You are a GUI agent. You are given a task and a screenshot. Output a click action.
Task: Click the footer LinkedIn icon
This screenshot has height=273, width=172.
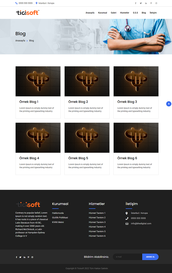(x=24, y=257)
